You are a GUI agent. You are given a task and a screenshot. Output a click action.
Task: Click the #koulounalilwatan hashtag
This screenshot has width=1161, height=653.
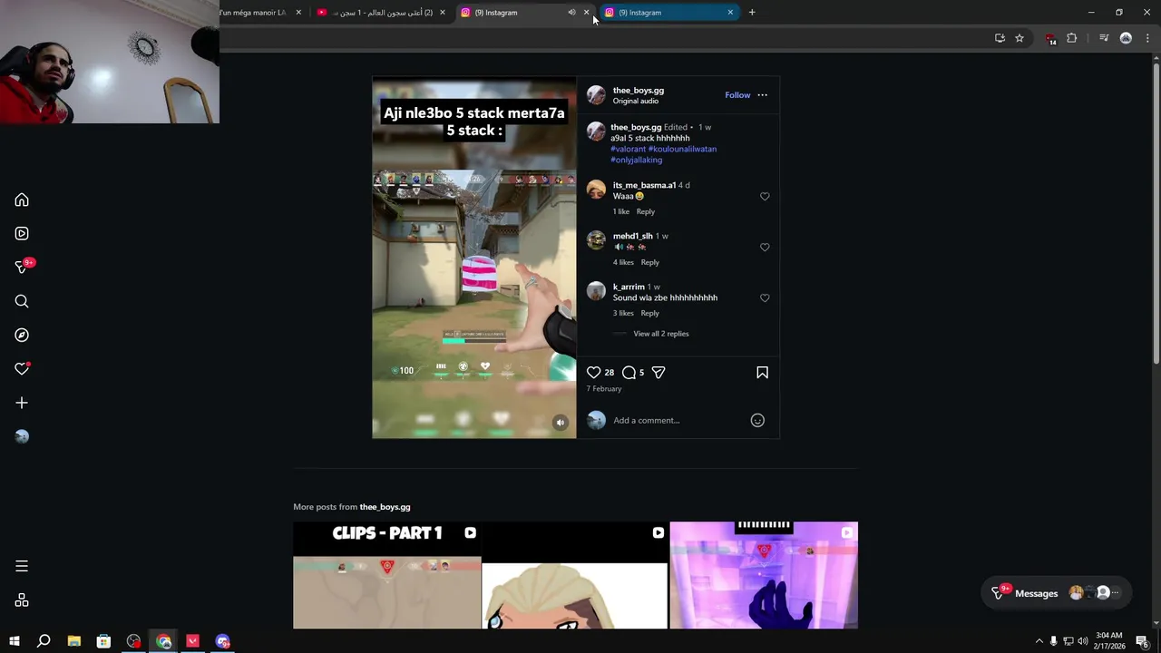[x=682, y=149]
